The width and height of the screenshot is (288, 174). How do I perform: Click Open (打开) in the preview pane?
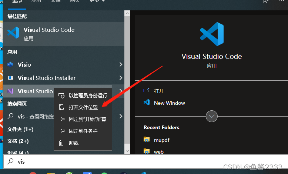pyautogui.click(x=159, y=91)
